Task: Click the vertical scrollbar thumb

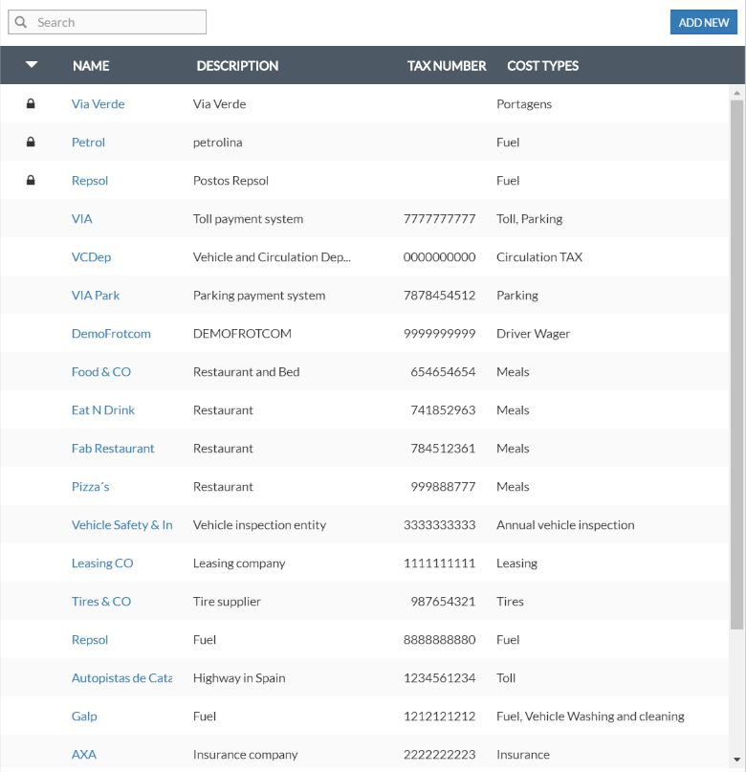Action: tap(736, 364)
